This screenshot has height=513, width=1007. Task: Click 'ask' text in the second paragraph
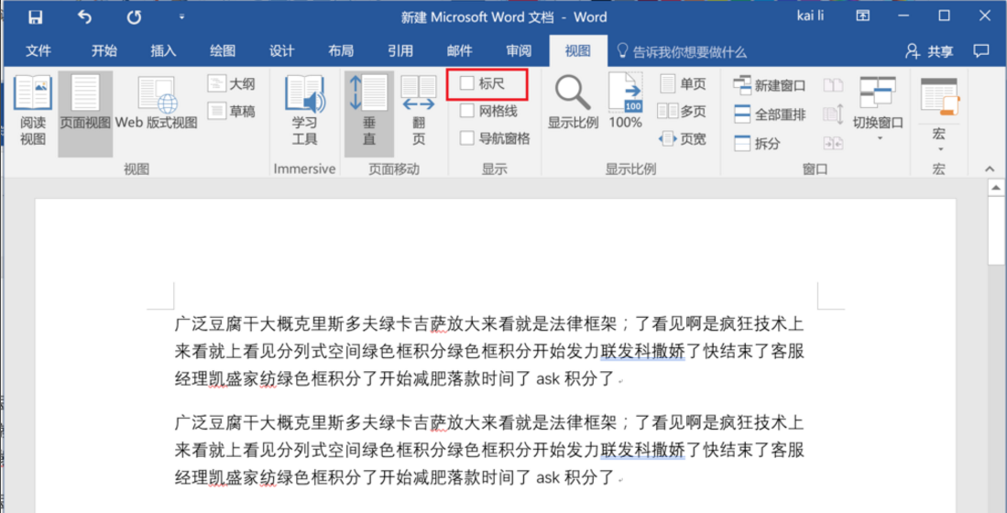click(548, 477)
